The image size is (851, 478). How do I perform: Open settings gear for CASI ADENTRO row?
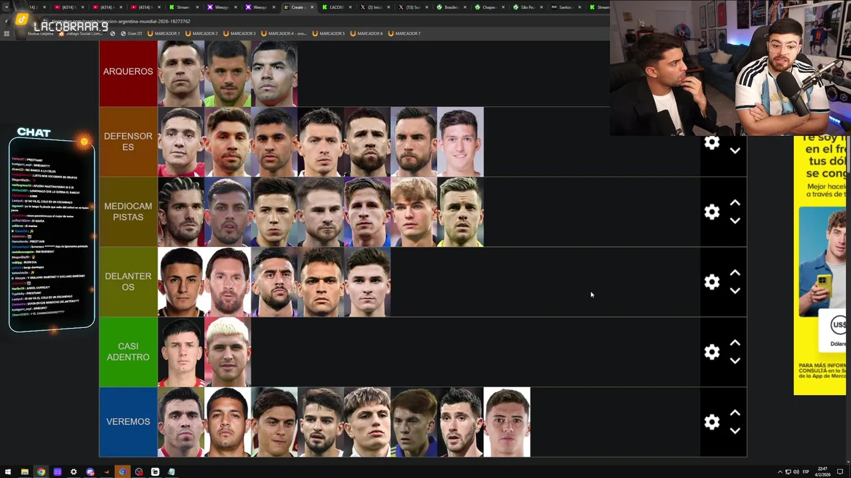pos(712,352)
